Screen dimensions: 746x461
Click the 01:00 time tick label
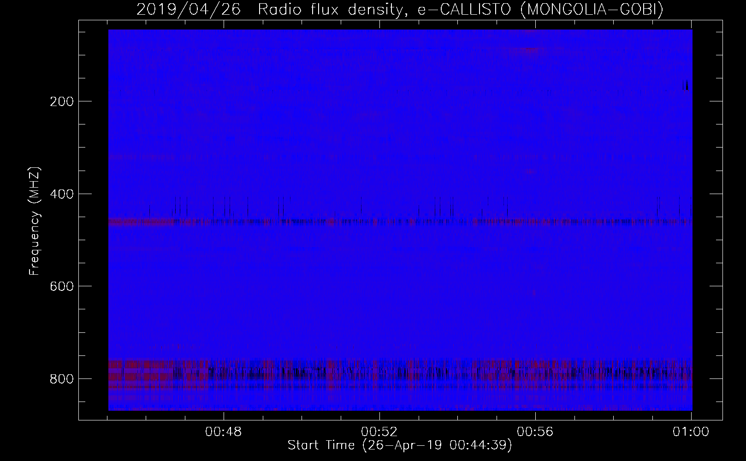coord(691,432)
